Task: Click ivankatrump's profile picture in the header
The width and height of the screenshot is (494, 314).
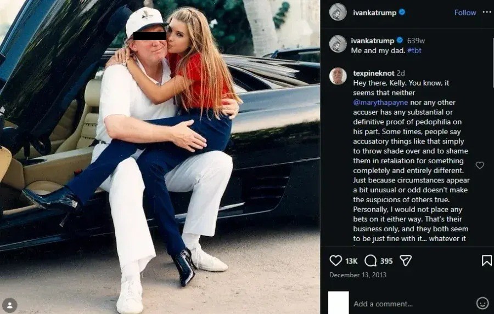Action: [338, 12]
